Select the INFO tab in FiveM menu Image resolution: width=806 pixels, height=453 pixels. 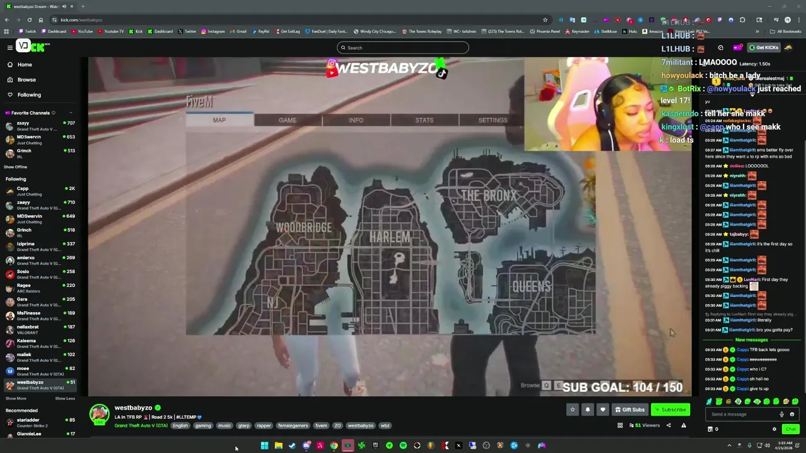coord(356,120)
